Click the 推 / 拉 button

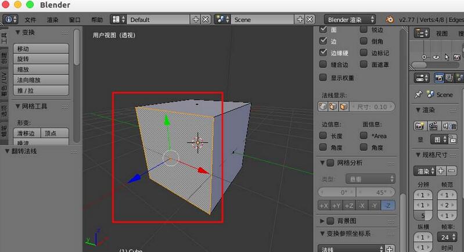41,91
